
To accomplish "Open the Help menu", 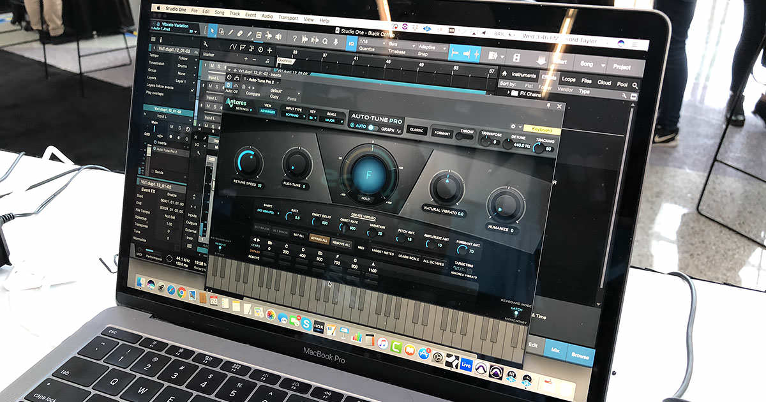I will (324, 20).
